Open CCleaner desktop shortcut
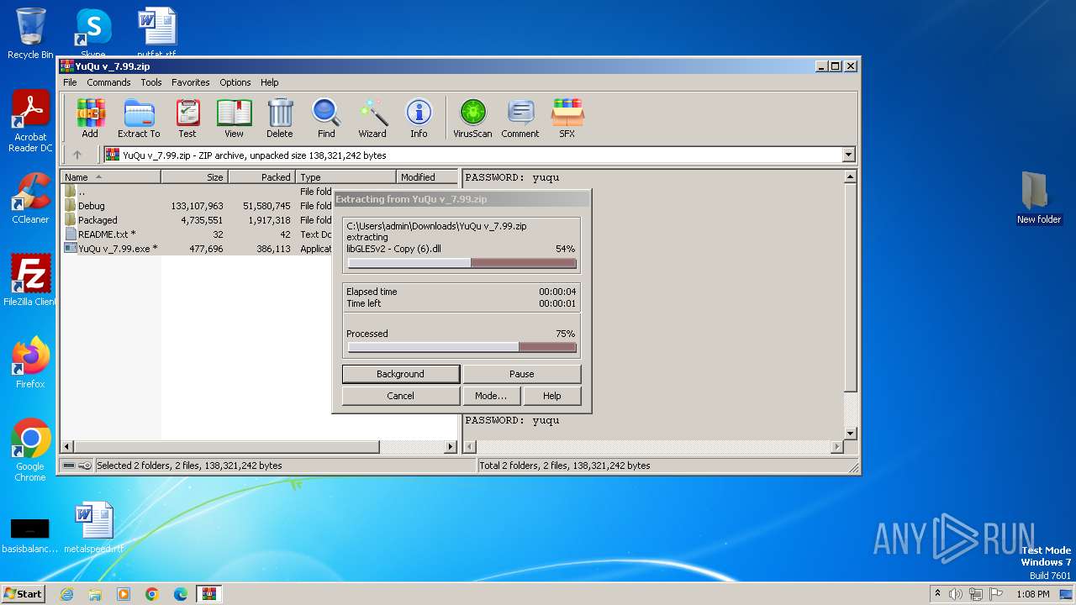Image resolution: width=1076 pixels, height=605 pixels. [x=30, y=198]
